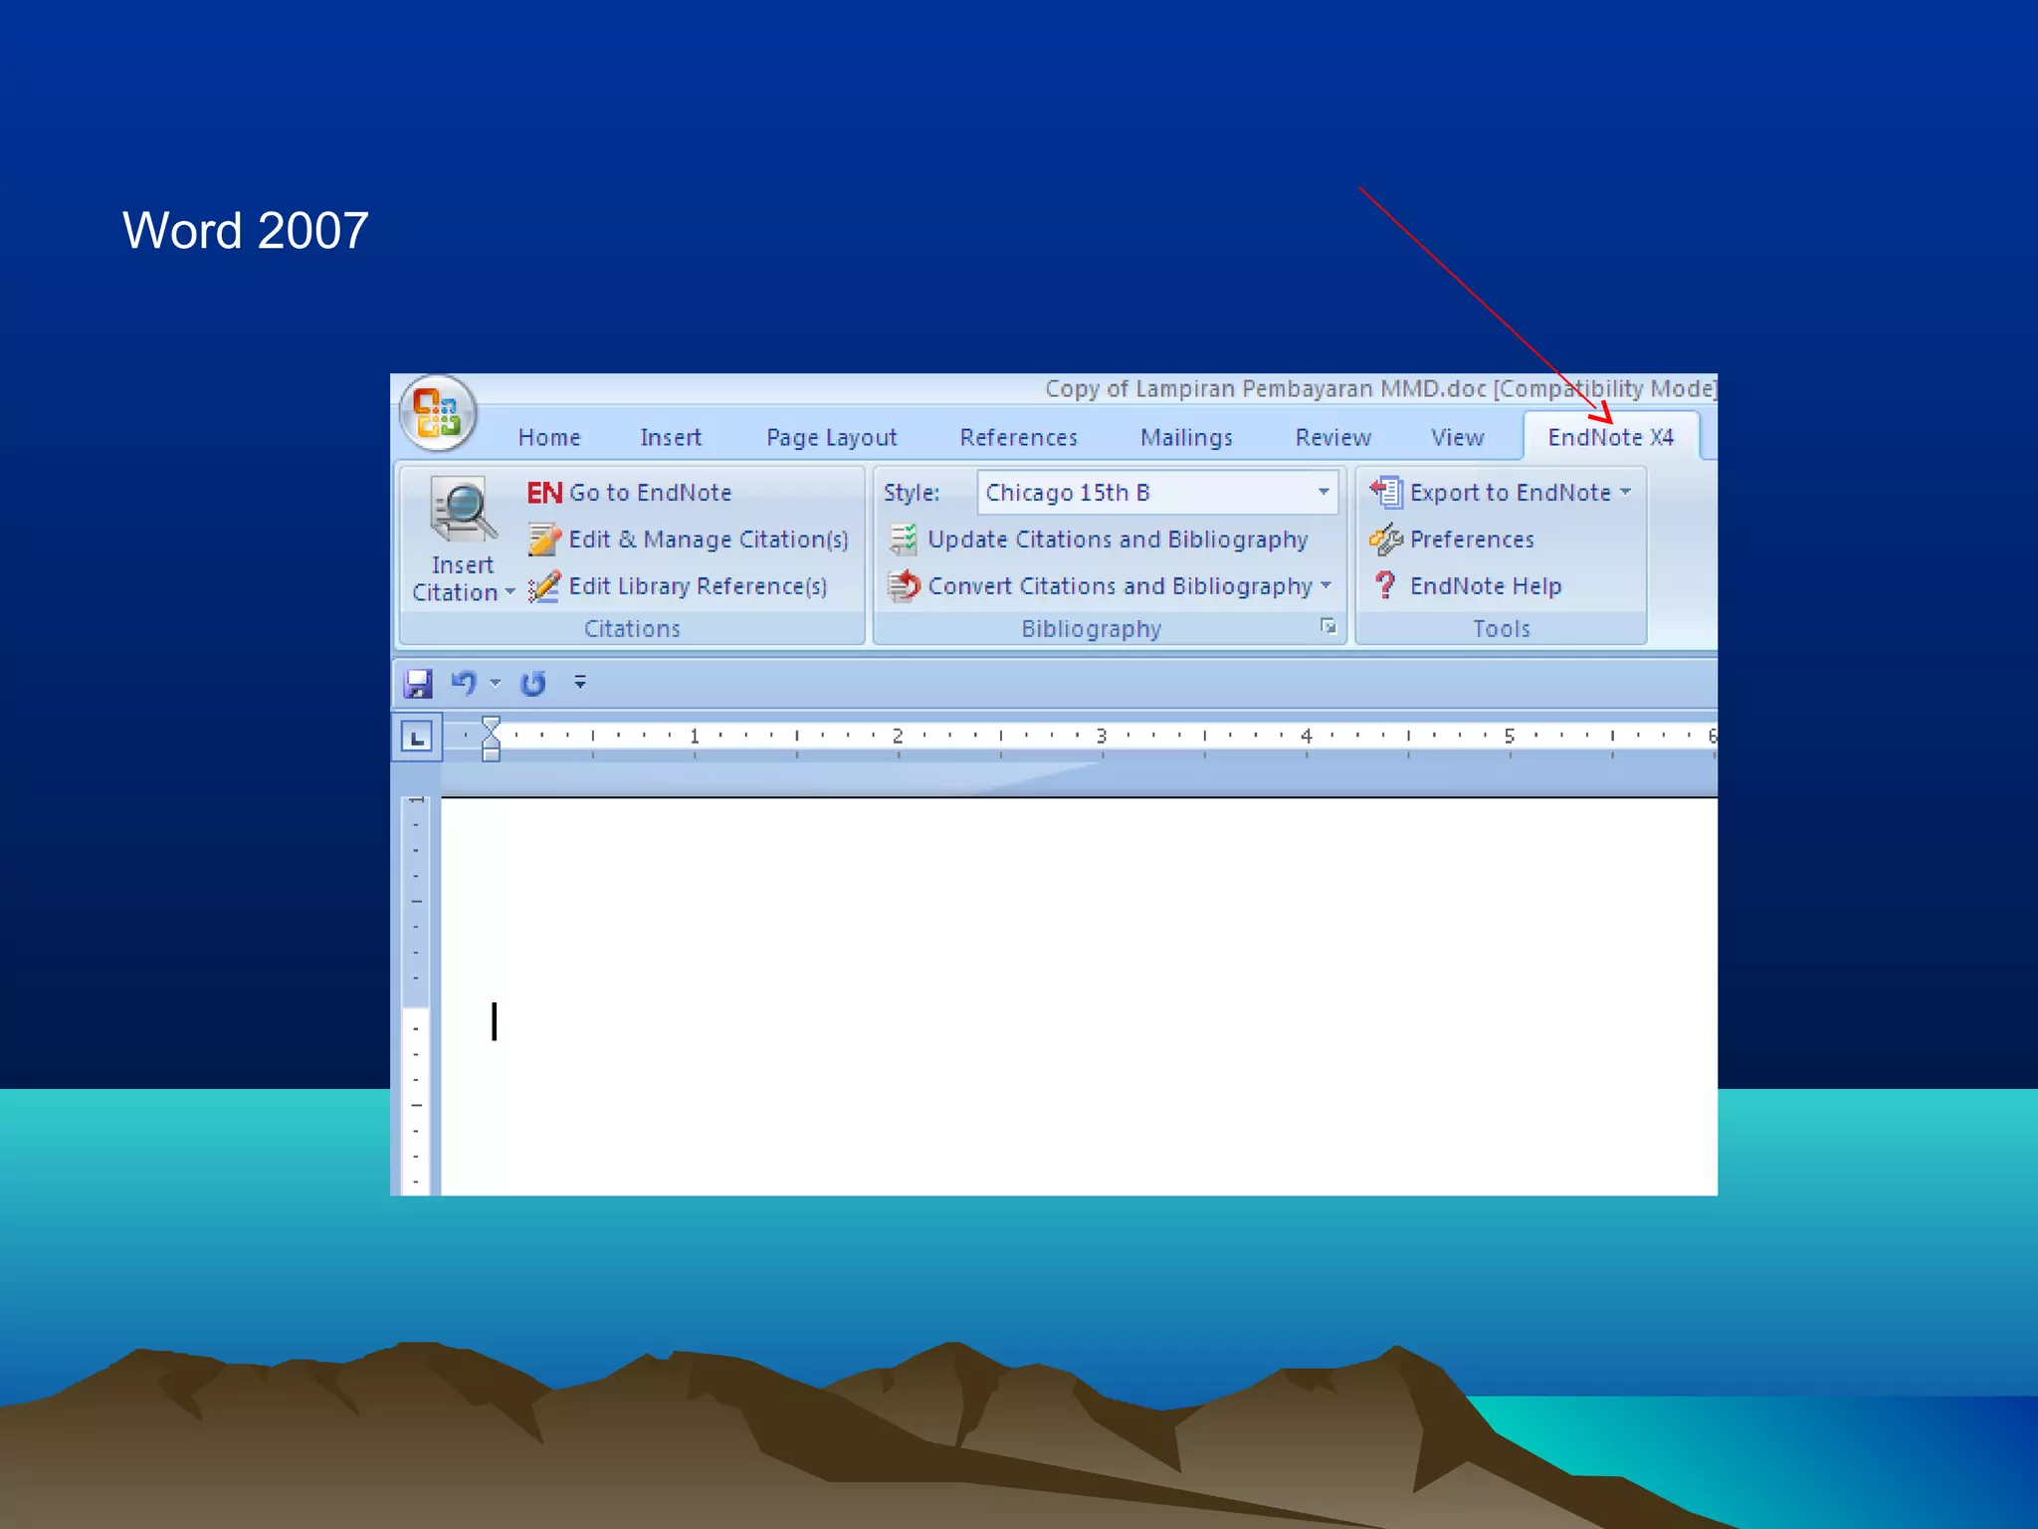Click the Edit & Manage Citation(s) label

709,540
